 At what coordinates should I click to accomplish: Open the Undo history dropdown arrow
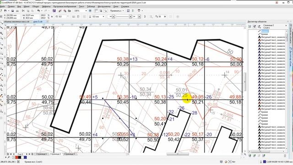point(42,11)
